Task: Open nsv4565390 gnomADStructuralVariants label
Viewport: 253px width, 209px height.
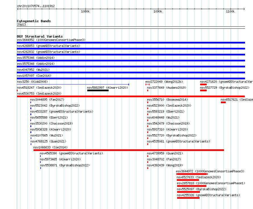Action: pyautogui.click(x=71, y=153)
